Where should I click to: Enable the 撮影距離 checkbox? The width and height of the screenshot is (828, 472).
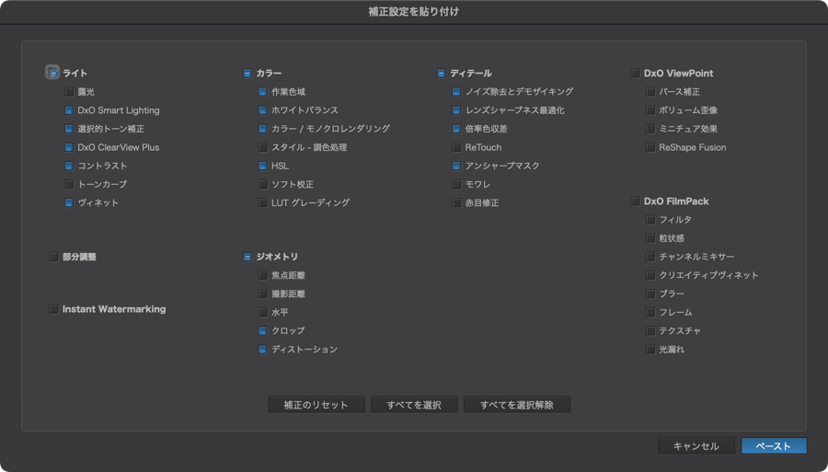tap(262, 294)
